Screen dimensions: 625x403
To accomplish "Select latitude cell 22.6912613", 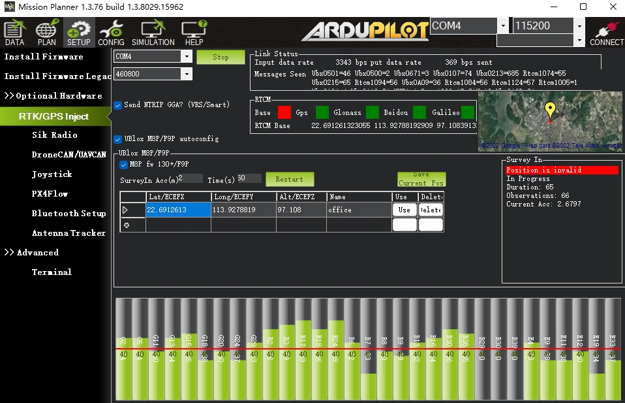I will coord(178,210).
